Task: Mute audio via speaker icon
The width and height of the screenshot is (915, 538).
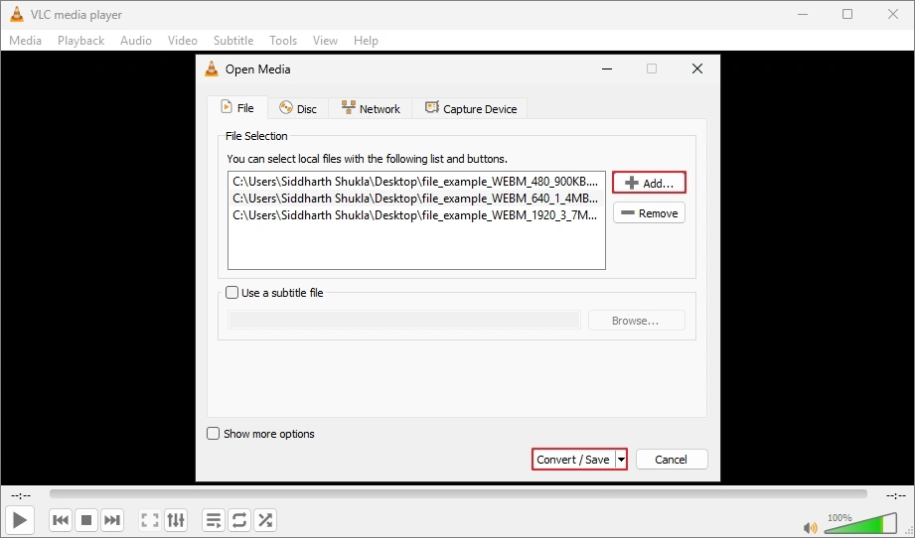Action: (x=810, y=527)
